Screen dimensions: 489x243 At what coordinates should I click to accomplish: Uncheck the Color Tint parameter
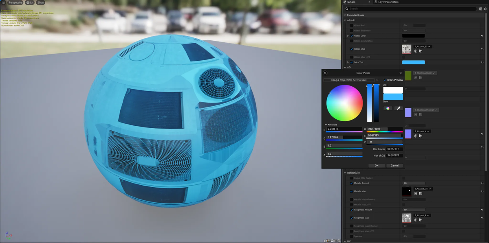click(x=352, y=62)
